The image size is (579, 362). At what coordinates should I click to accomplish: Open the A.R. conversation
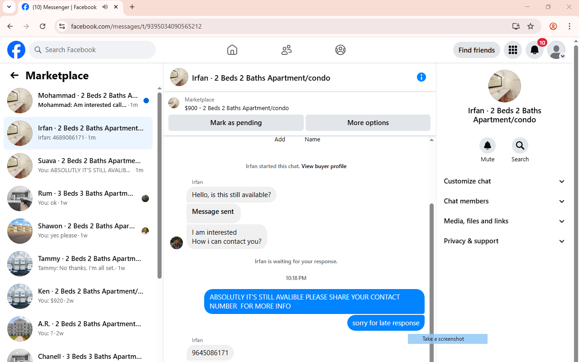pyautogui.click(x=78, y=329)
